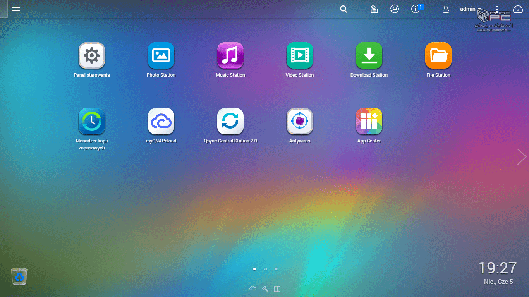
Task: Open the hamburger main menu
Action: (16, 8)
